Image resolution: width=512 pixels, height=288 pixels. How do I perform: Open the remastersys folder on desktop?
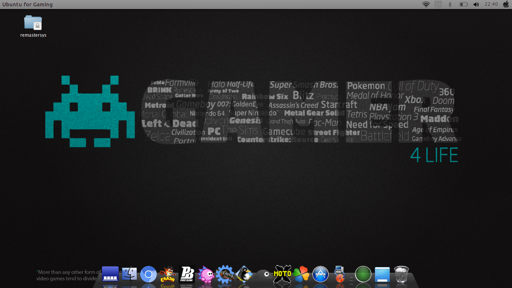pos(33,23)
